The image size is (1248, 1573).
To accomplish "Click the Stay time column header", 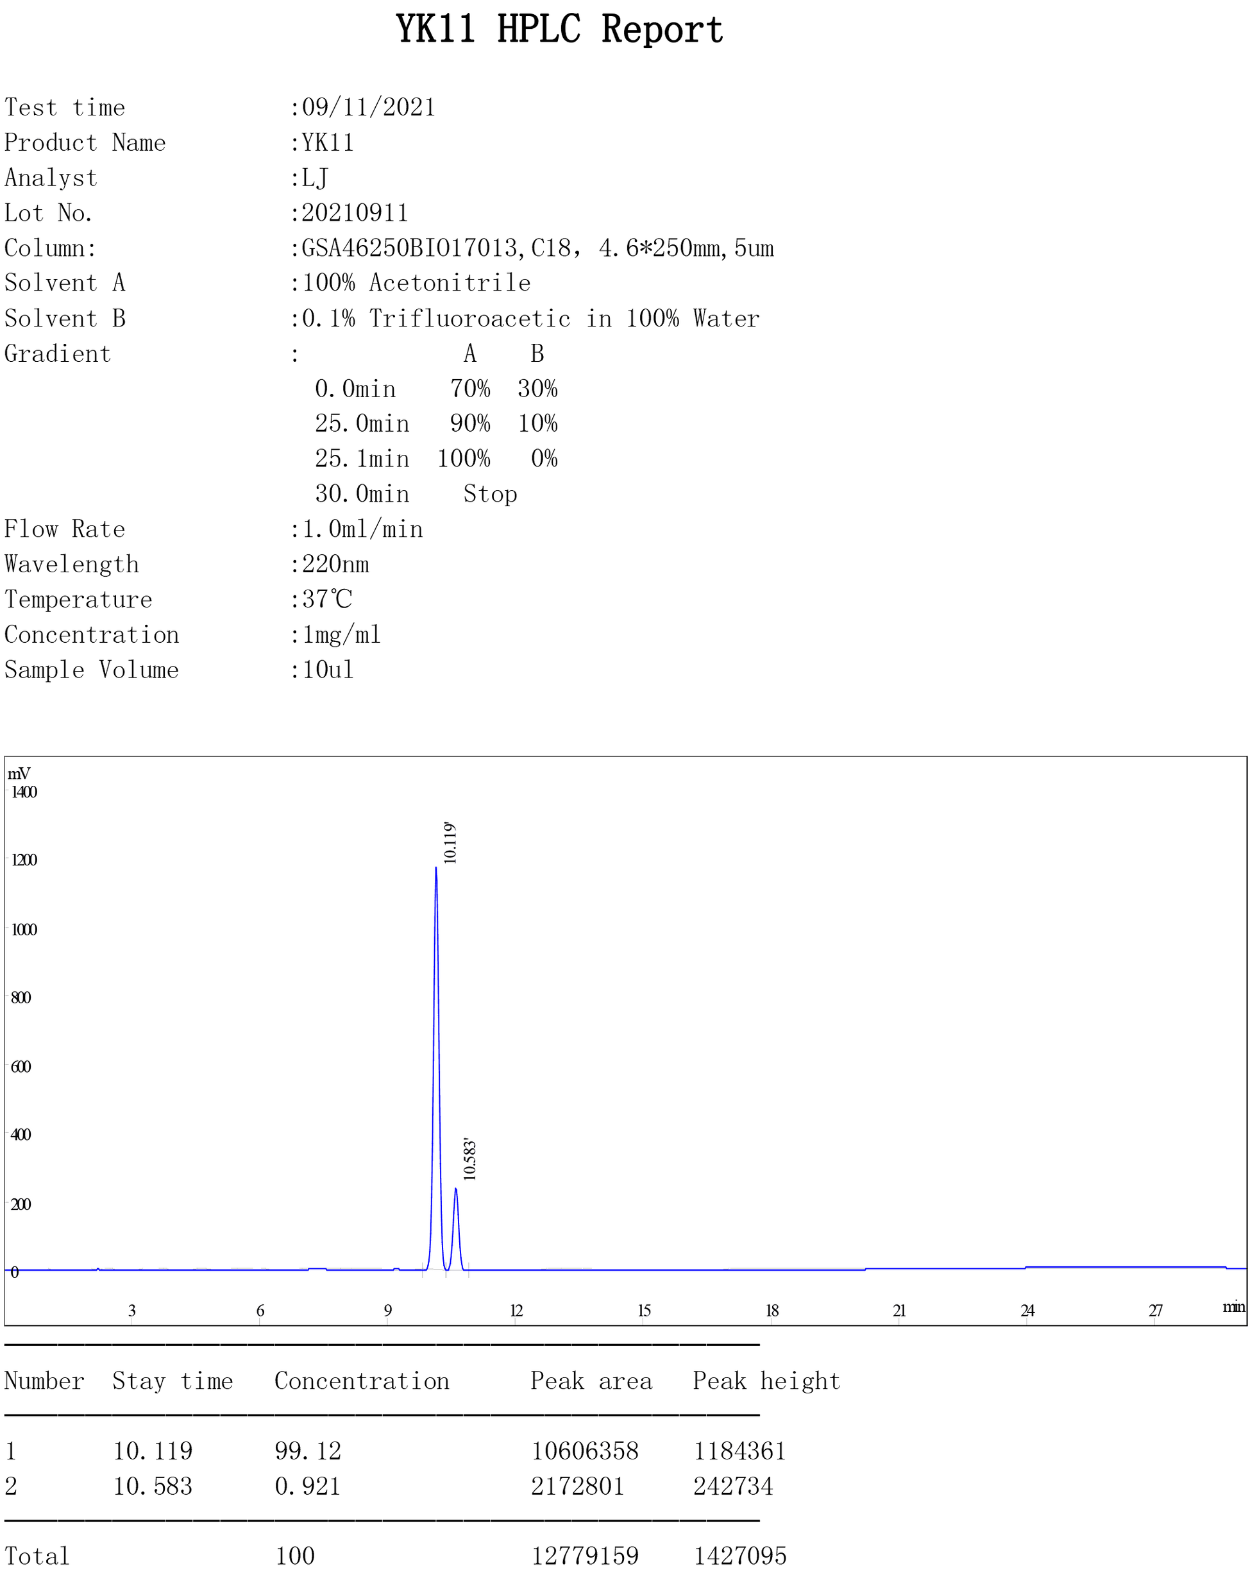I will [x=173, y=1381].
